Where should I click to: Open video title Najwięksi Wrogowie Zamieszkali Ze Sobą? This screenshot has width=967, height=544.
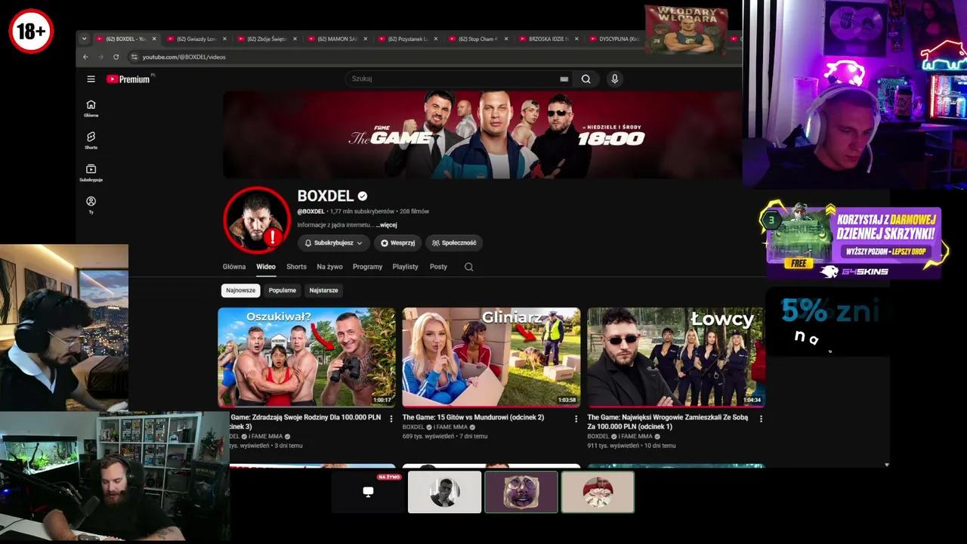[668, 422]
